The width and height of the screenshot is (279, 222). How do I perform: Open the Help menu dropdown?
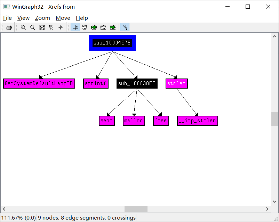click(x=82, y=18)
